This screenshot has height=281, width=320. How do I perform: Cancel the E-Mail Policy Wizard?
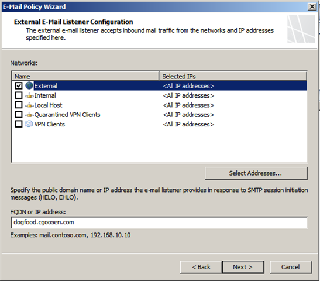[x=291, y=267]
